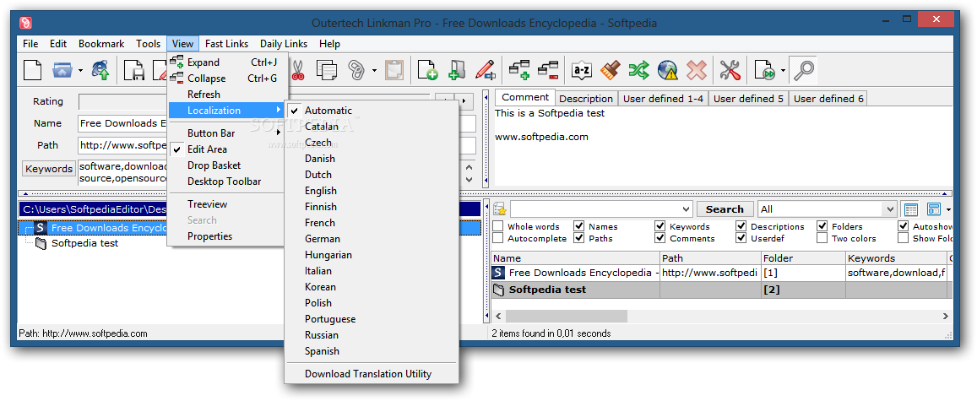Open the dropdown arrow beside layout view icon

948,209
